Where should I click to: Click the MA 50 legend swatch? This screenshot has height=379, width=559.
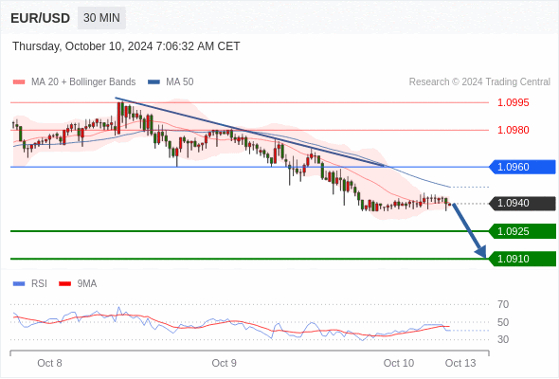pyautogui.click(x=154, y=82)
